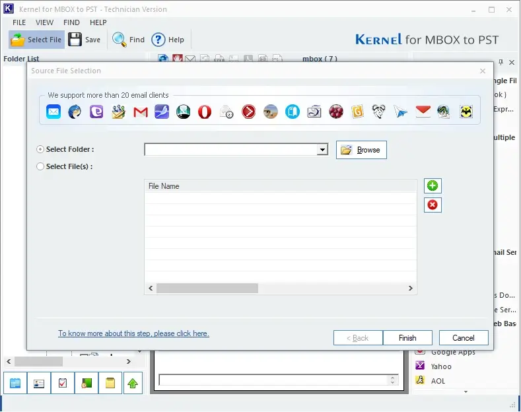The width and height of the screenshot is (521, 412).
Task: Click the Folder List scroll left arrow
Action: pyautogui.click(x=9, y=362)
